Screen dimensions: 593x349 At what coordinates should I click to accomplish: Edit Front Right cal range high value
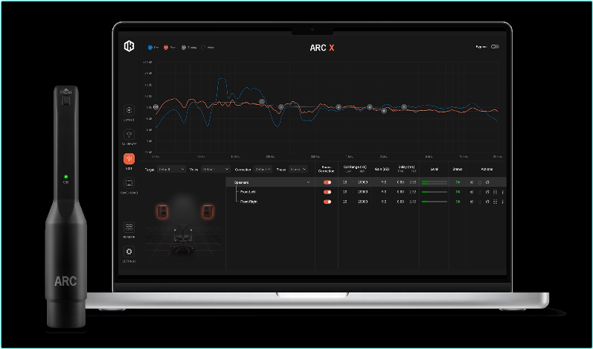click(362, 202)
